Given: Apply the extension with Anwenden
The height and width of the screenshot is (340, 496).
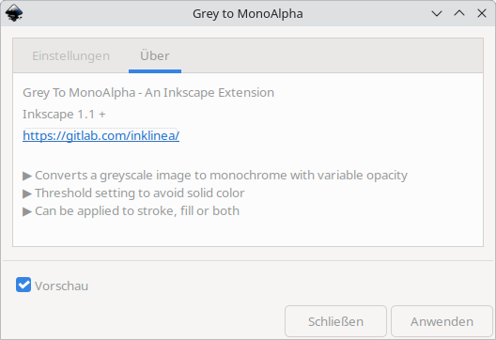Looking at the screenshot, I should [442, 321].
